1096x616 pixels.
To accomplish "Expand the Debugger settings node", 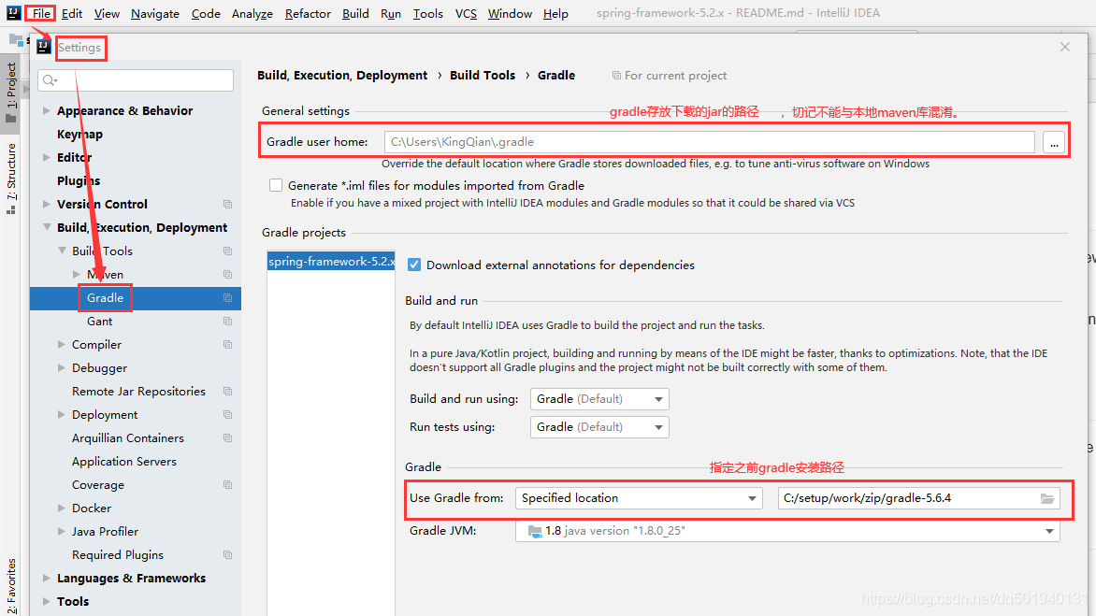I will point(62,368).
